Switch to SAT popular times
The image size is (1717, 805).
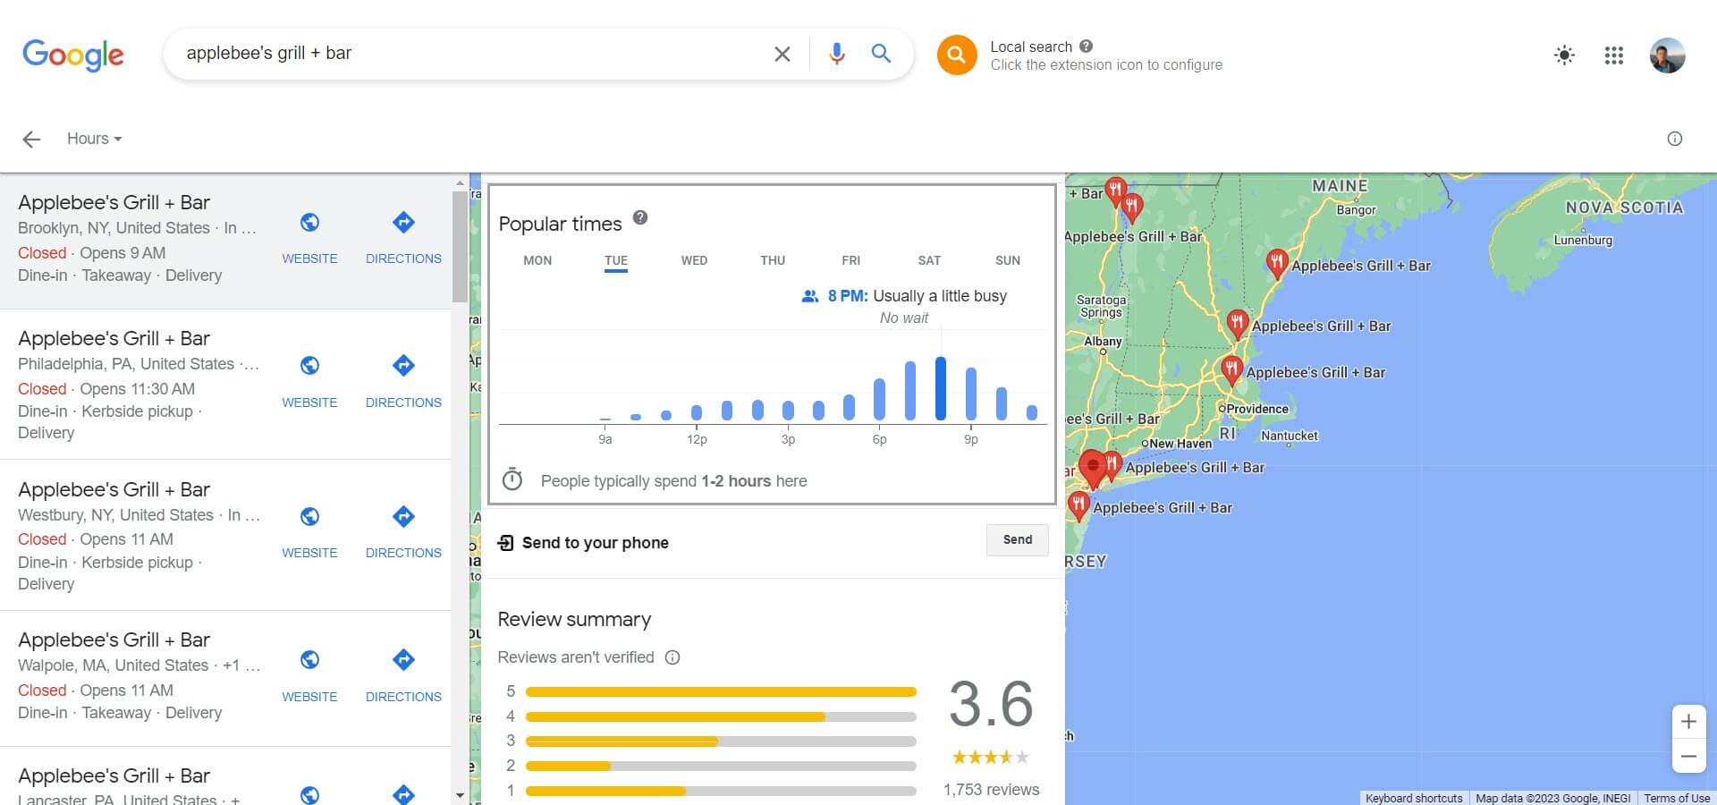[929, 260]
